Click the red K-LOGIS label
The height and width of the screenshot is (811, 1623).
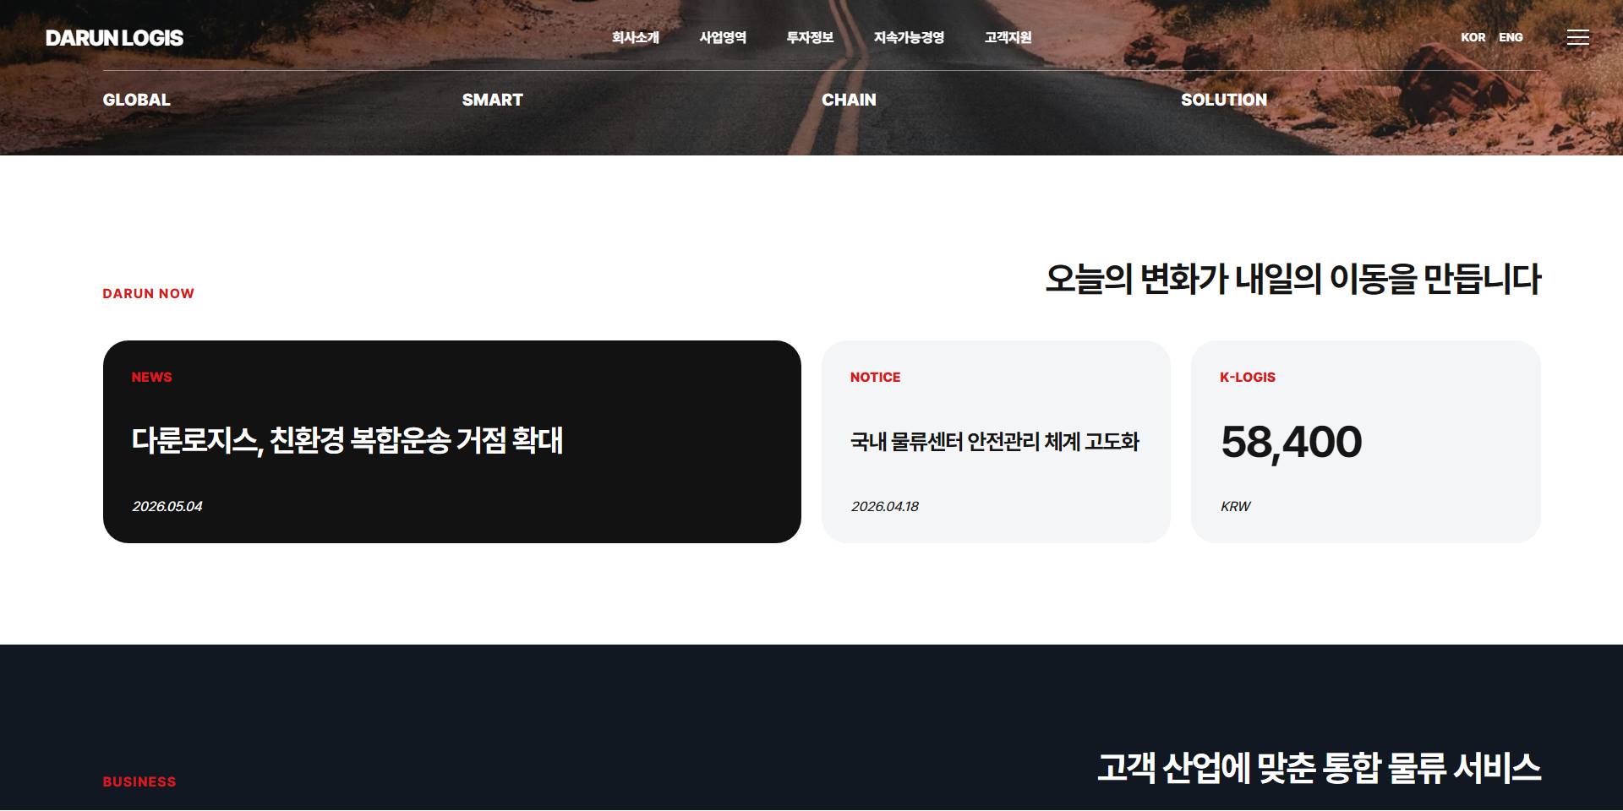[x=1248, y=377]
